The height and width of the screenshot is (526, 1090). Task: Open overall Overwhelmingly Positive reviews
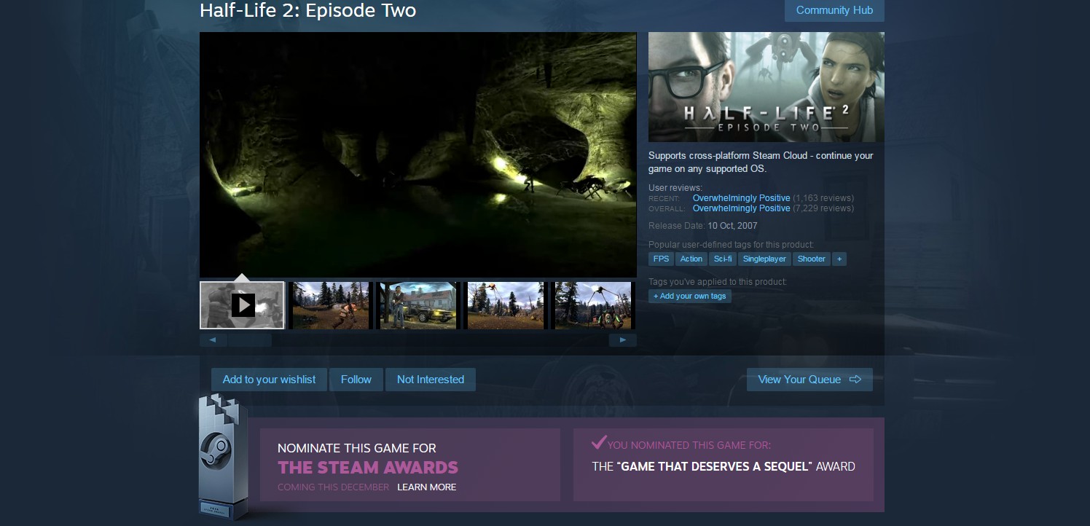(x=741, y=208)
